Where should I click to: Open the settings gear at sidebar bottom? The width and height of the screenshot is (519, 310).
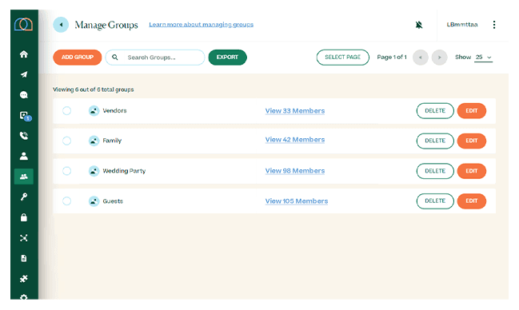pos(24,296)
